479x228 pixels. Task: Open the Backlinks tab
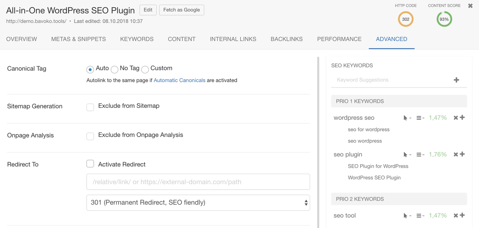[x=287, y=39]
